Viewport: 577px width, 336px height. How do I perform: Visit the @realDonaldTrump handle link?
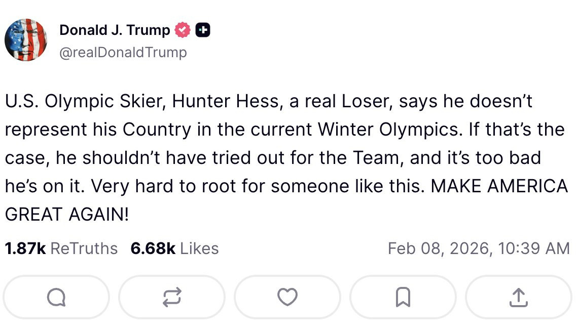[123, 53]
